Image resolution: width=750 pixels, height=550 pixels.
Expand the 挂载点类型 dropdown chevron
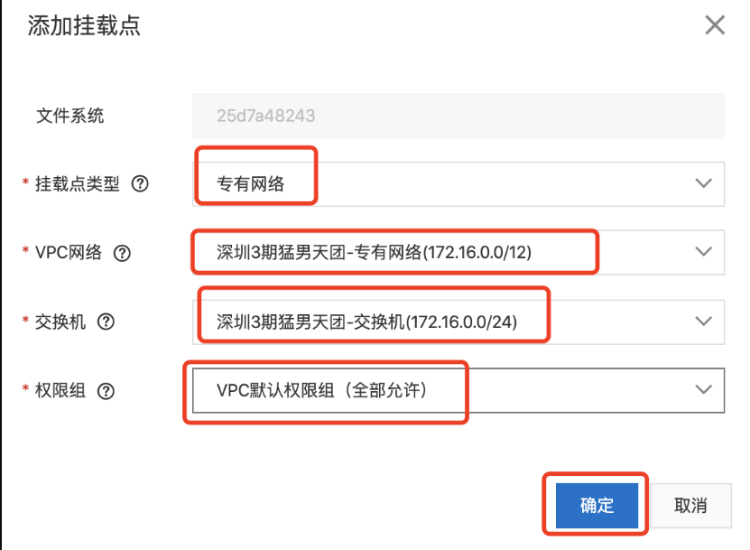coord(703,183)
